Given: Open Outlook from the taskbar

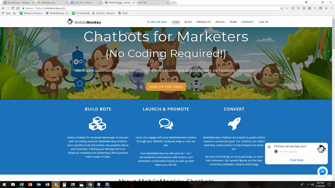Looking at the screenshot, I should point(39,185).
